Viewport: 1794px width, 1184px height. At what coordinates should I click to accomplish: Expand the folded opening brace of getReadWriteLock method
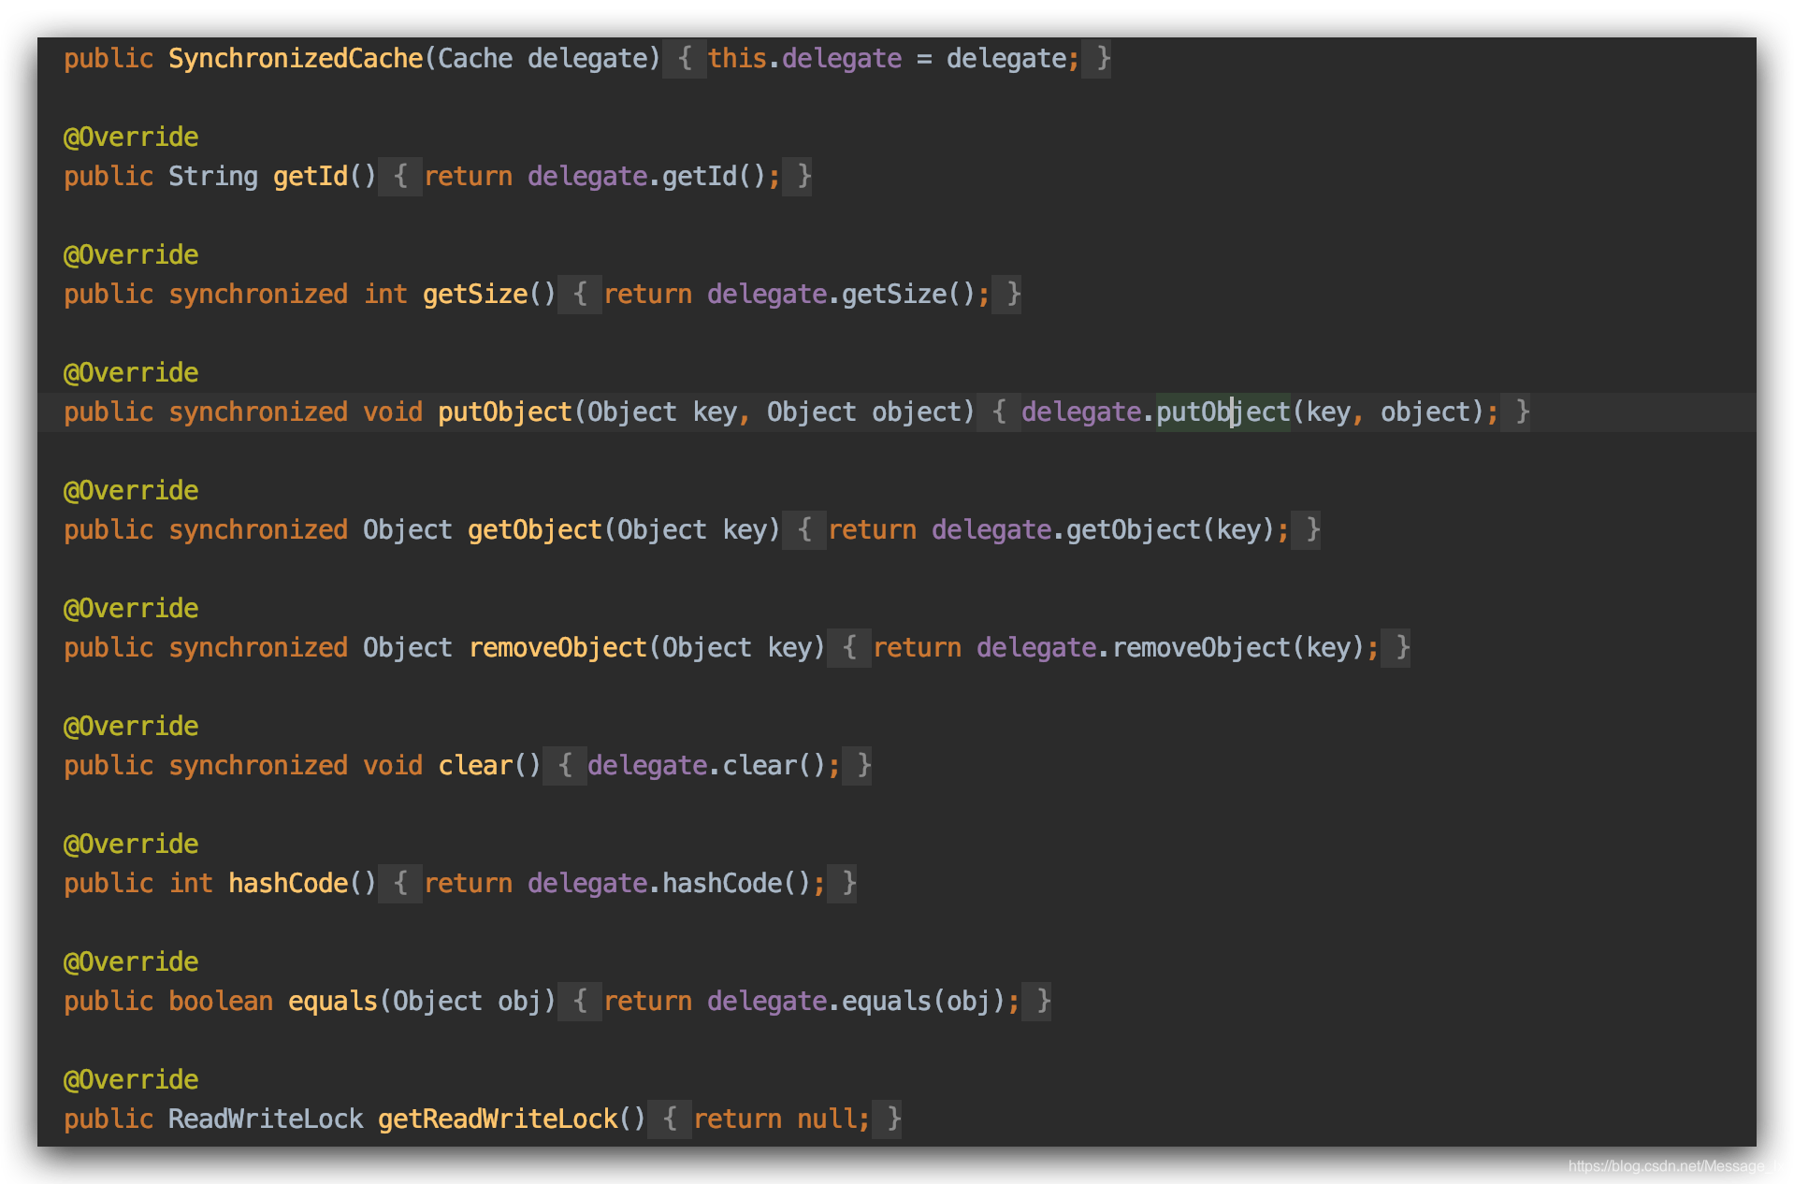[670, 1119]
